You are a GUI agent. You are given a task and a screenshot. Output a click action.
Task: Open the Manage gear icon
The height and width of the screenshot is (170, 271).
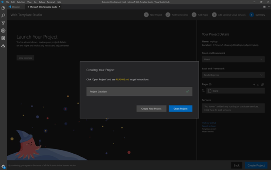(3, 166)
